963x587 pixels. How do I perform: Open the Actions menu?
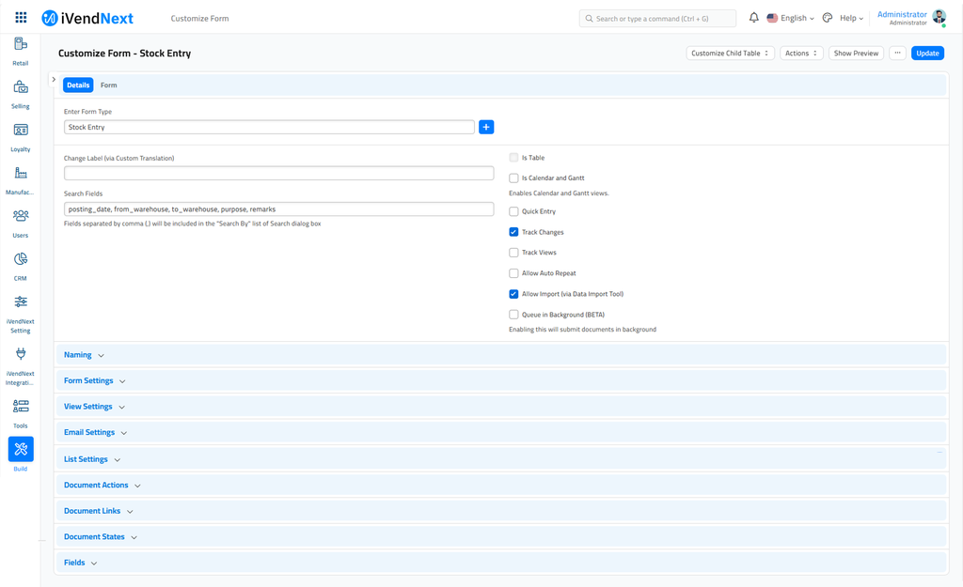click(801, 53)
